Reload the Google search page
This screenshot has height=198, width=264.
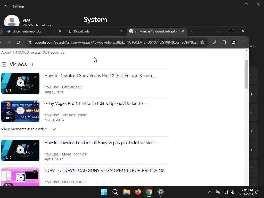click(18, 42)
